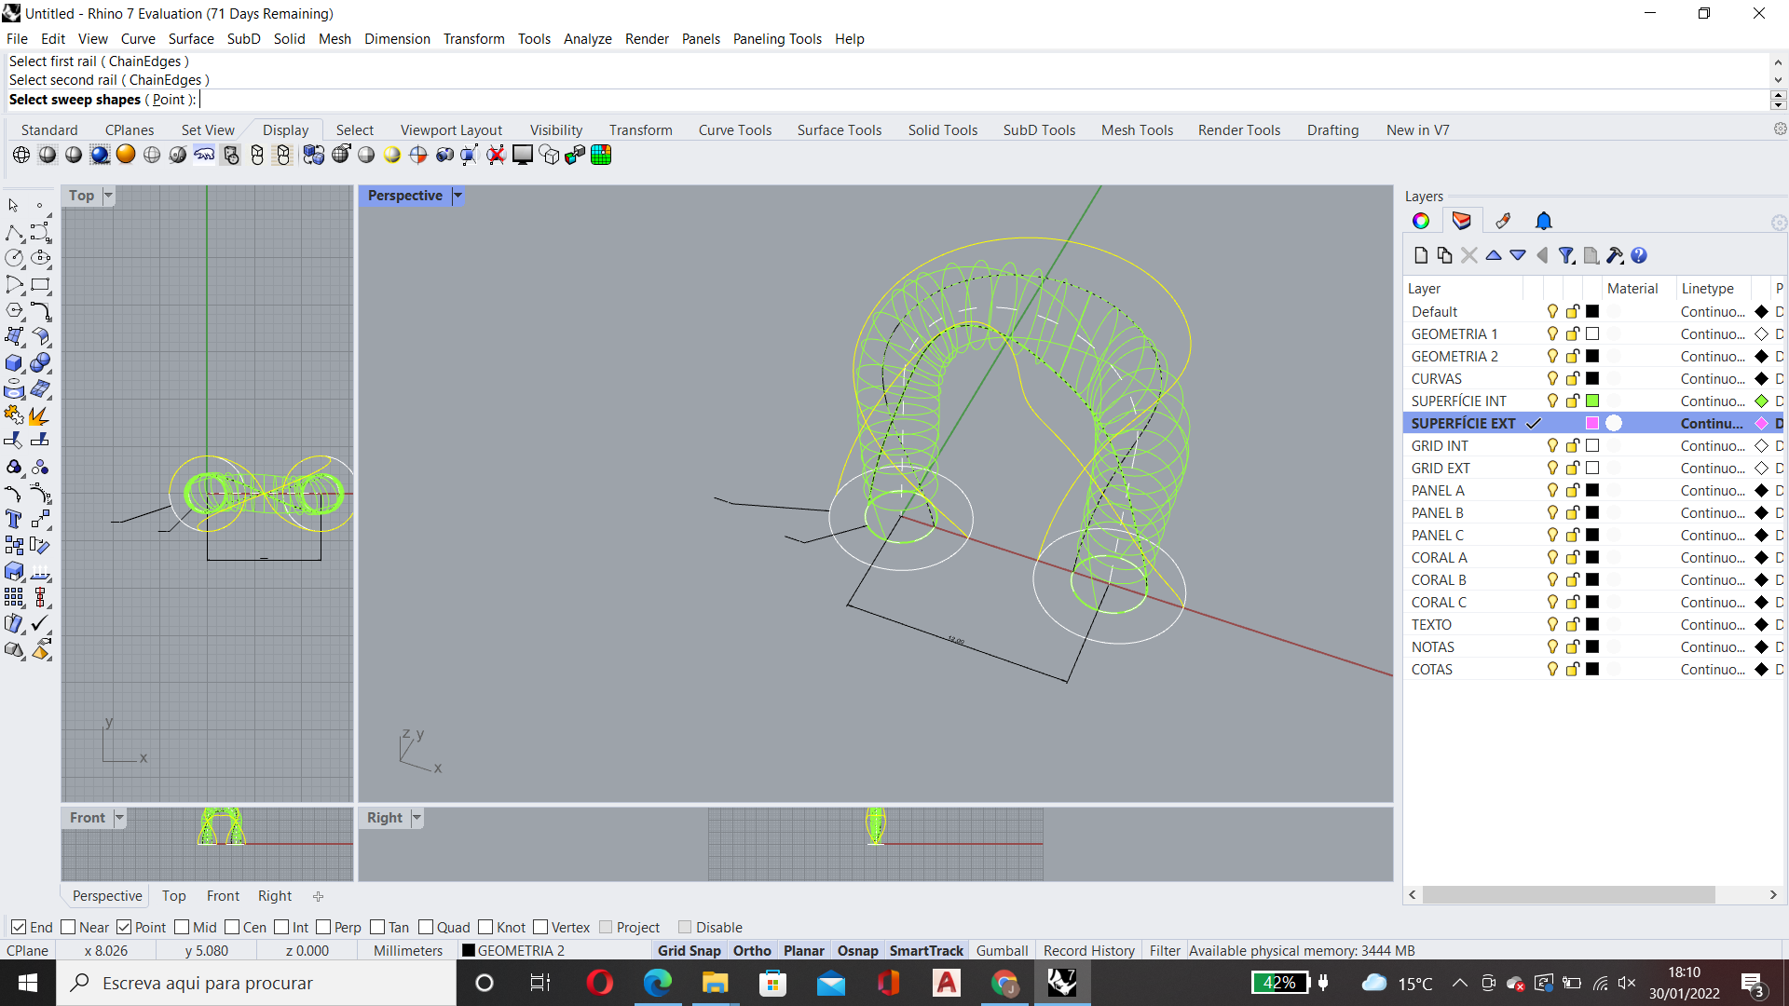Expand the Right viewport title menu arrow

417,818
